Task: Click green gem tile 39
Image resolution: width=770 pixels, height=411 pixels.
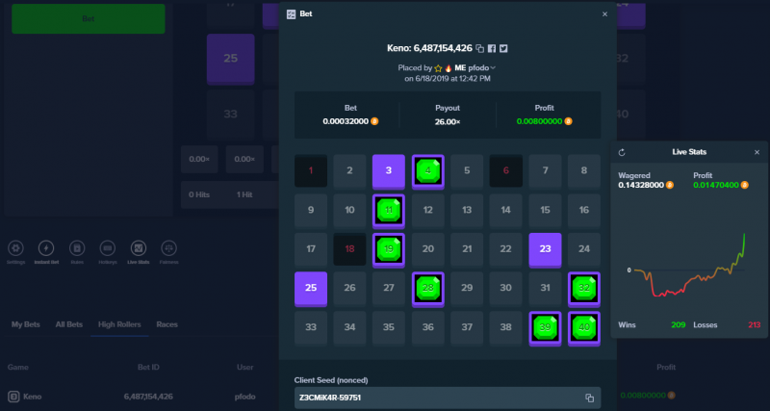Action: [545, 328]
